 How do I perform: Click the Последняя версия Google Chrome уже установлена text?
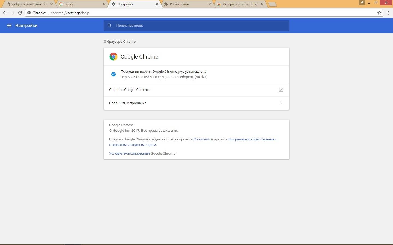tap(163, 72)
